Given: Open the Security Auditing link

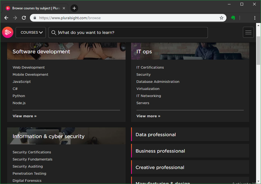Looking at the screenshot, I should [x=28, y=166].
